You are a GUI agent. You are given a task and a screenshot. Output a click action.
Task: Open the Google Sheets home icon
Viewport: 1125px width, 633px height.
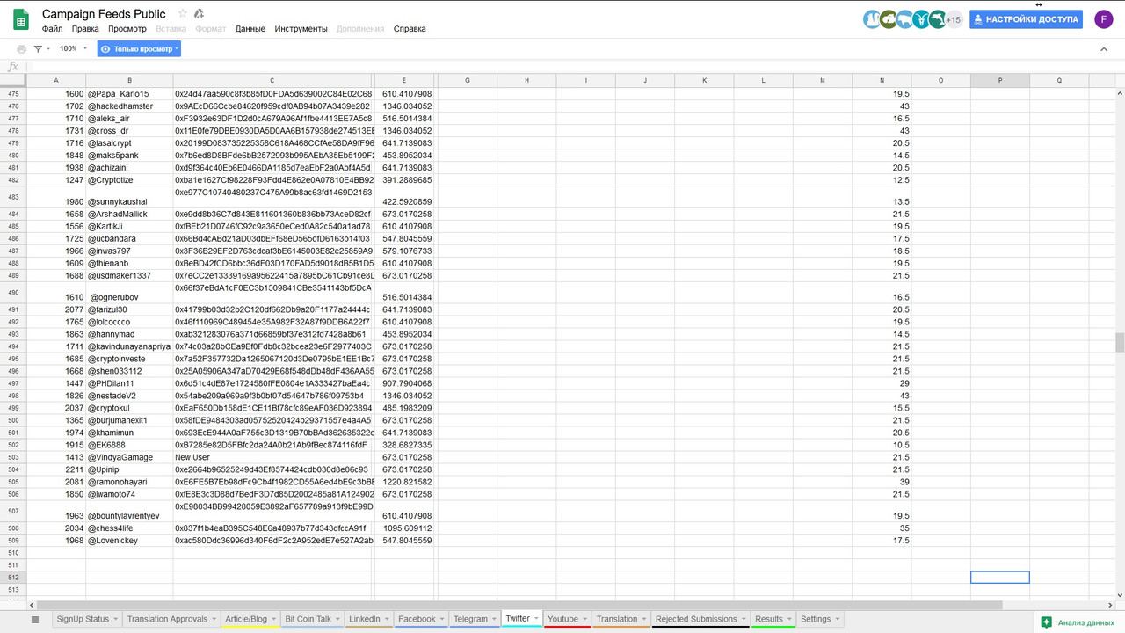(x=20, y=19)
